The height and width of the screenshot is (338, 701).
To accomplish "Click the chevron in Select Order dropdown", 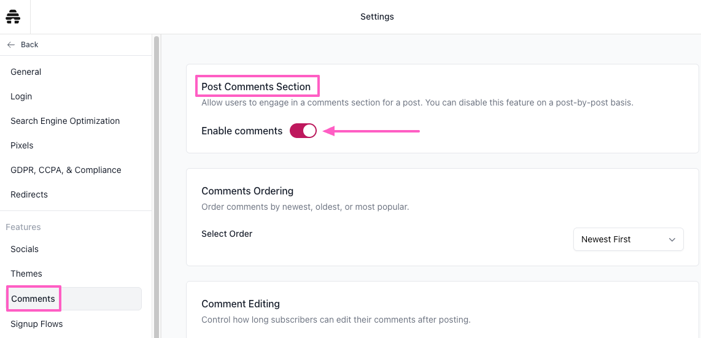I will coord(672,240).
